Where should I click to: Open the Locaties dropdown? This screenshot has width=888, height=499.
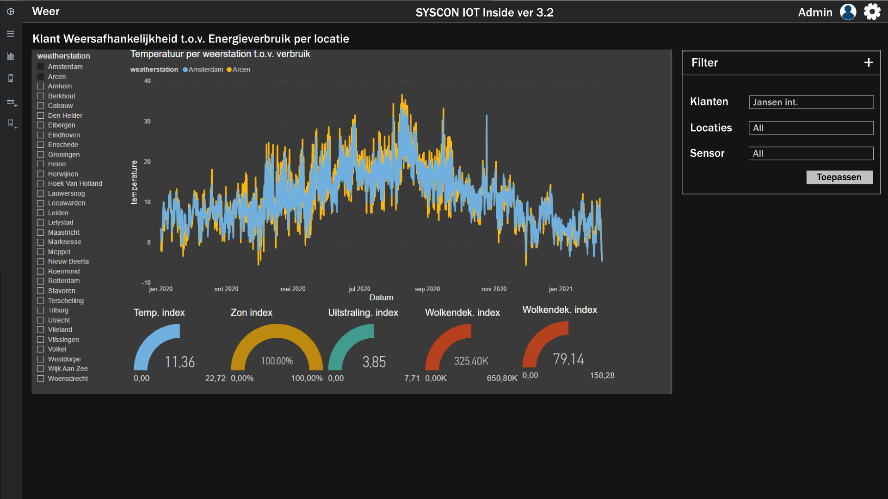pyautogui.click(x=811, y=128)
